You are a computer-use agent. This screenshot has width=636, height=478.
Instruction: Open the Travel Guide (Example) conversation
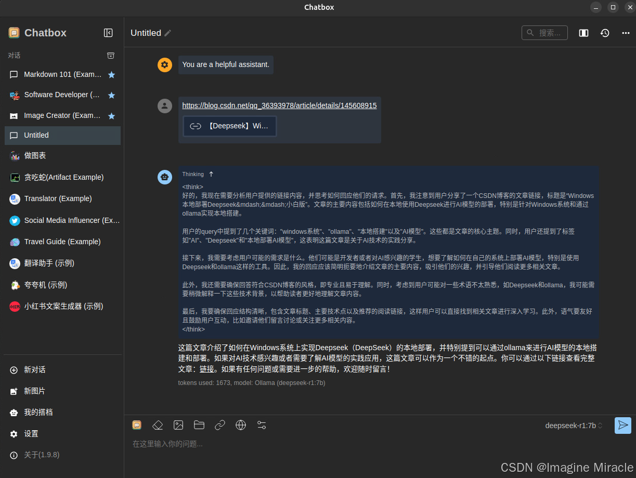(62, 242)
